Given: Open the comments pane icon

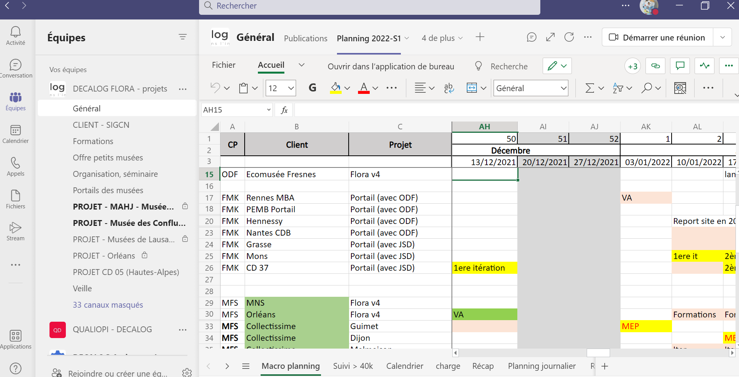Looking at the screenshot, I should 680,66.
